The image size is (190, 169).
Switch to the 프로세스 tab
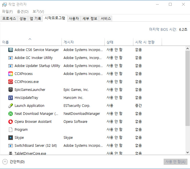(9, 19)
